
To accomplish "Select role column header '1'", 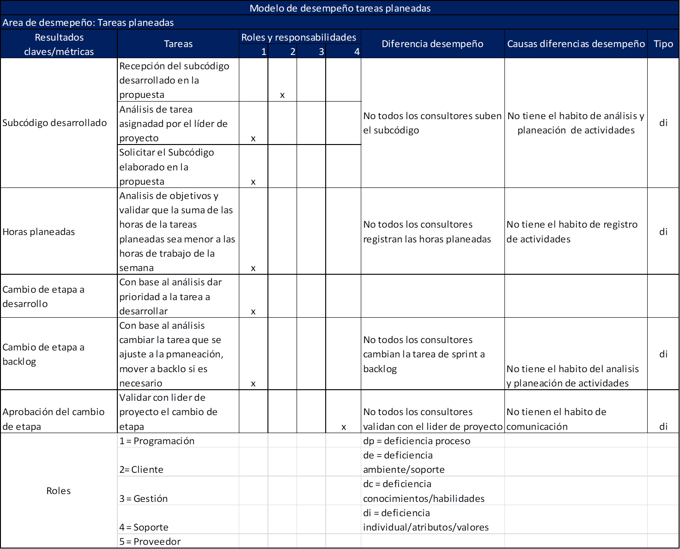I will [x=254, y=52].
